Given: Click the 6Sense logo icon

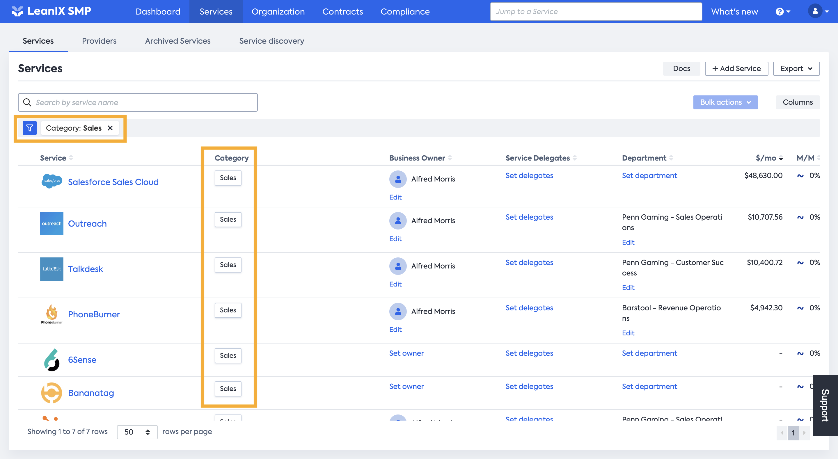Looking at the screenshot, I should [52, 360].
